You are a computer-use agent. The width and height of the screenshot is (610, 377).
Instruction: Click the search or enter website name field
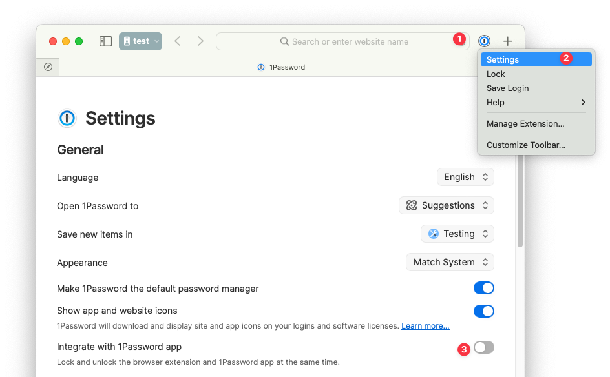(x=342, y=41)
